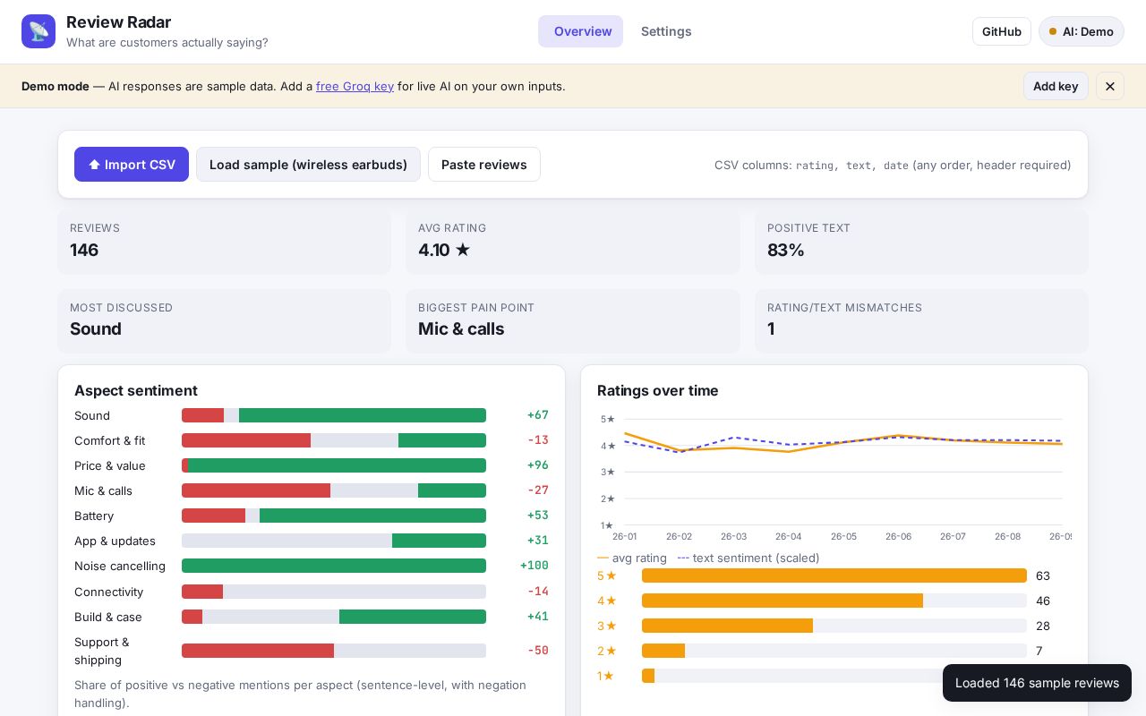The height and width of the screenshot is (716, 1146).
Task: Open the Biggest Pain Point Mic & calls card
Action: (x=573, y=320)
